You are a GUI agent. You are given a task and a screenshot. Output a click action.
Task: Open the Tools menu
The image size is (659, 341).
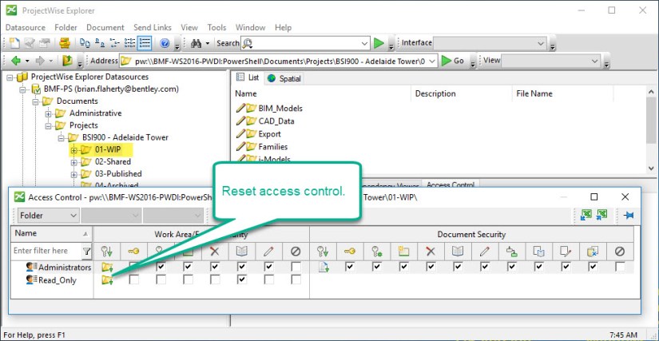216,27
